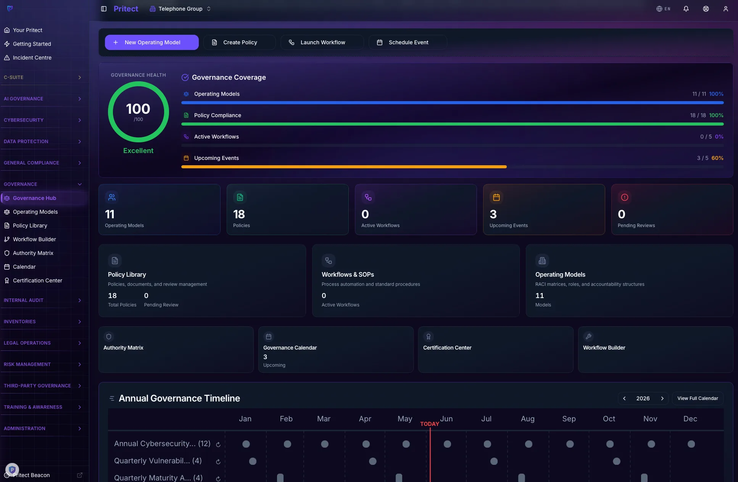Click the Upcoming Events calendar icon
738x482 pixels.
tap(496, 197)
